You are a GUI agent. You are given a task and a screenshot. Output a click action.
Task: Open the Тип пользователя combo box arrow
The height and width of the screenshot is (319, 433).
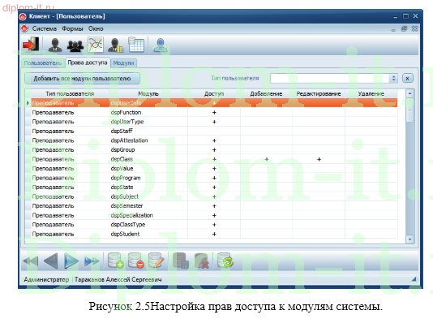pyautogui.click(x=394, y=79)
